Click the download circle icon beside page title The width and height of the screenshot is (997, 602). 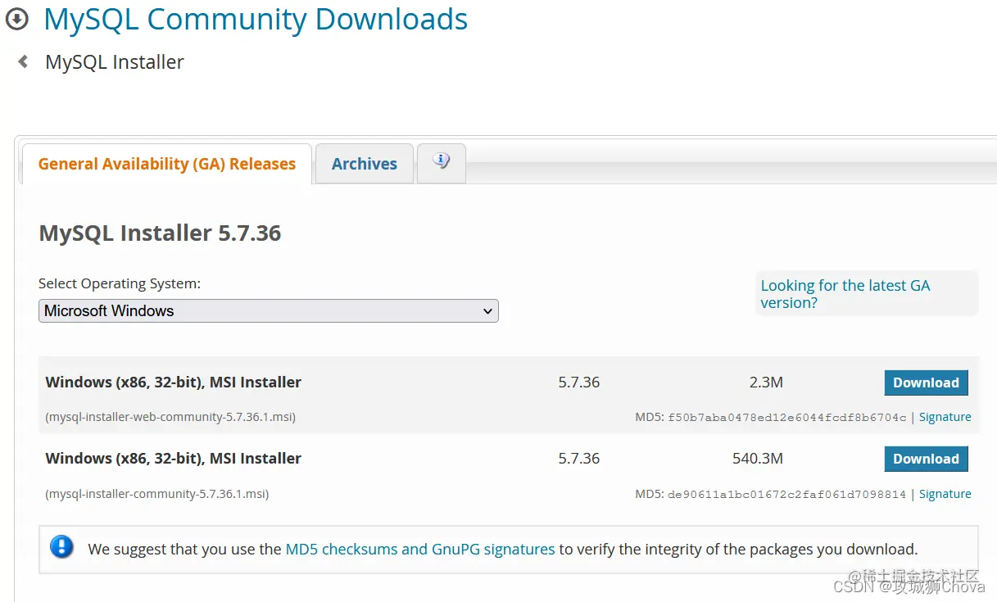point(16,19)
